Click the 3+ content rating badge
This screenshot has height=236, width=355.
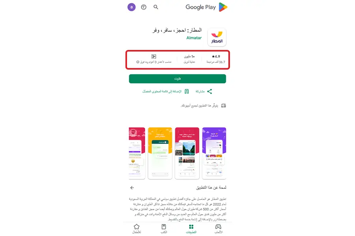pyautogui.click(x=154, y=57)
